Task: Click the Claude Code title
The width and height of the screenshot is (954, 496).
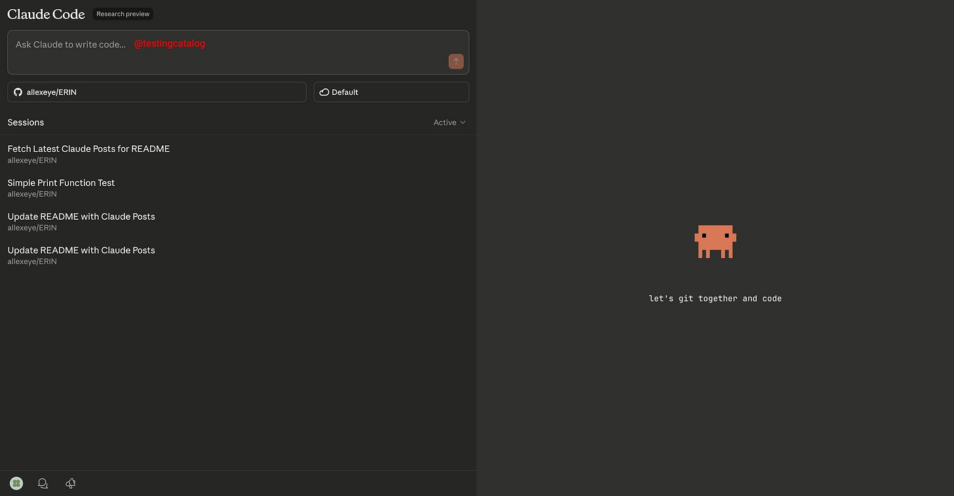Action: pos(46,14)
